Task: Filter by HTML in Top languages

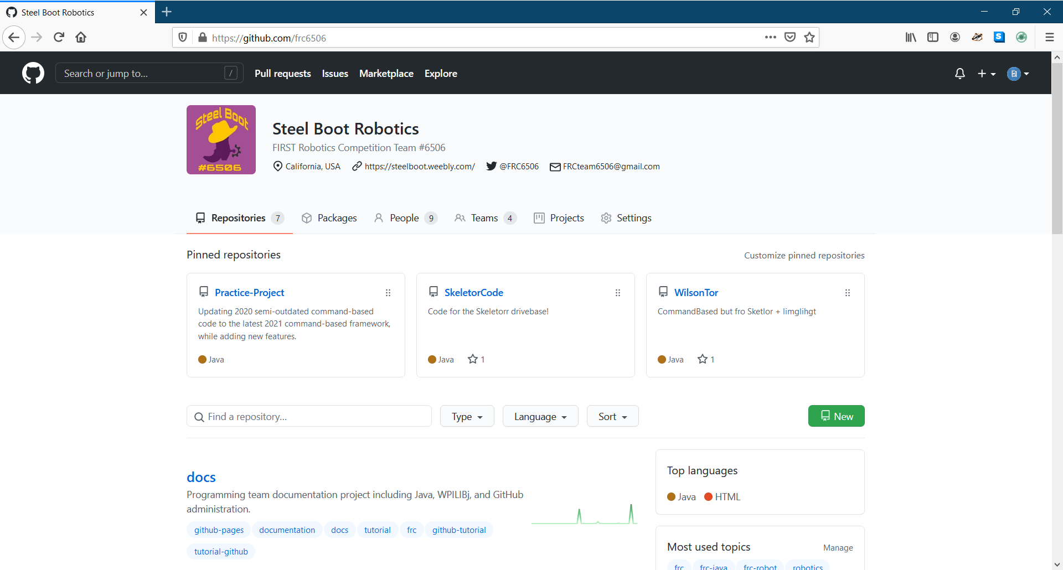Action: click(722, 497)
